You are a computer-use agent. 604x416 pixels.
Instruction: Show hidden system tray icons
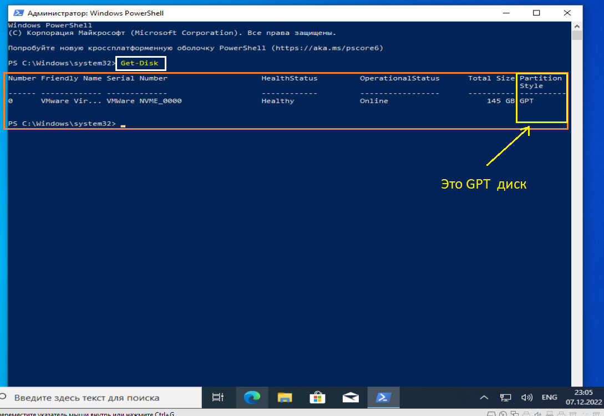click(x=484, y=398)
